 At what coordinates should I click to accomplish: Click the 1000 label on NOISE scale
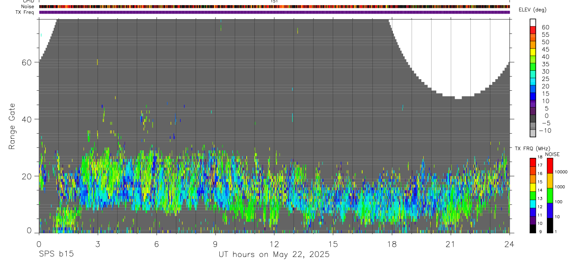(560, 186)
